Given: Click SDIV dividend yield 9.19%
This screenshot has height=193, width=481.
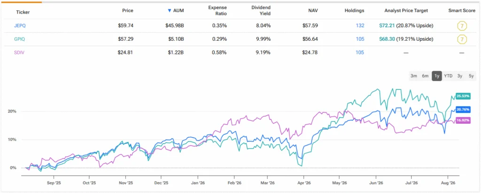Looking at the screenshot, I should [x=264, y=52].
